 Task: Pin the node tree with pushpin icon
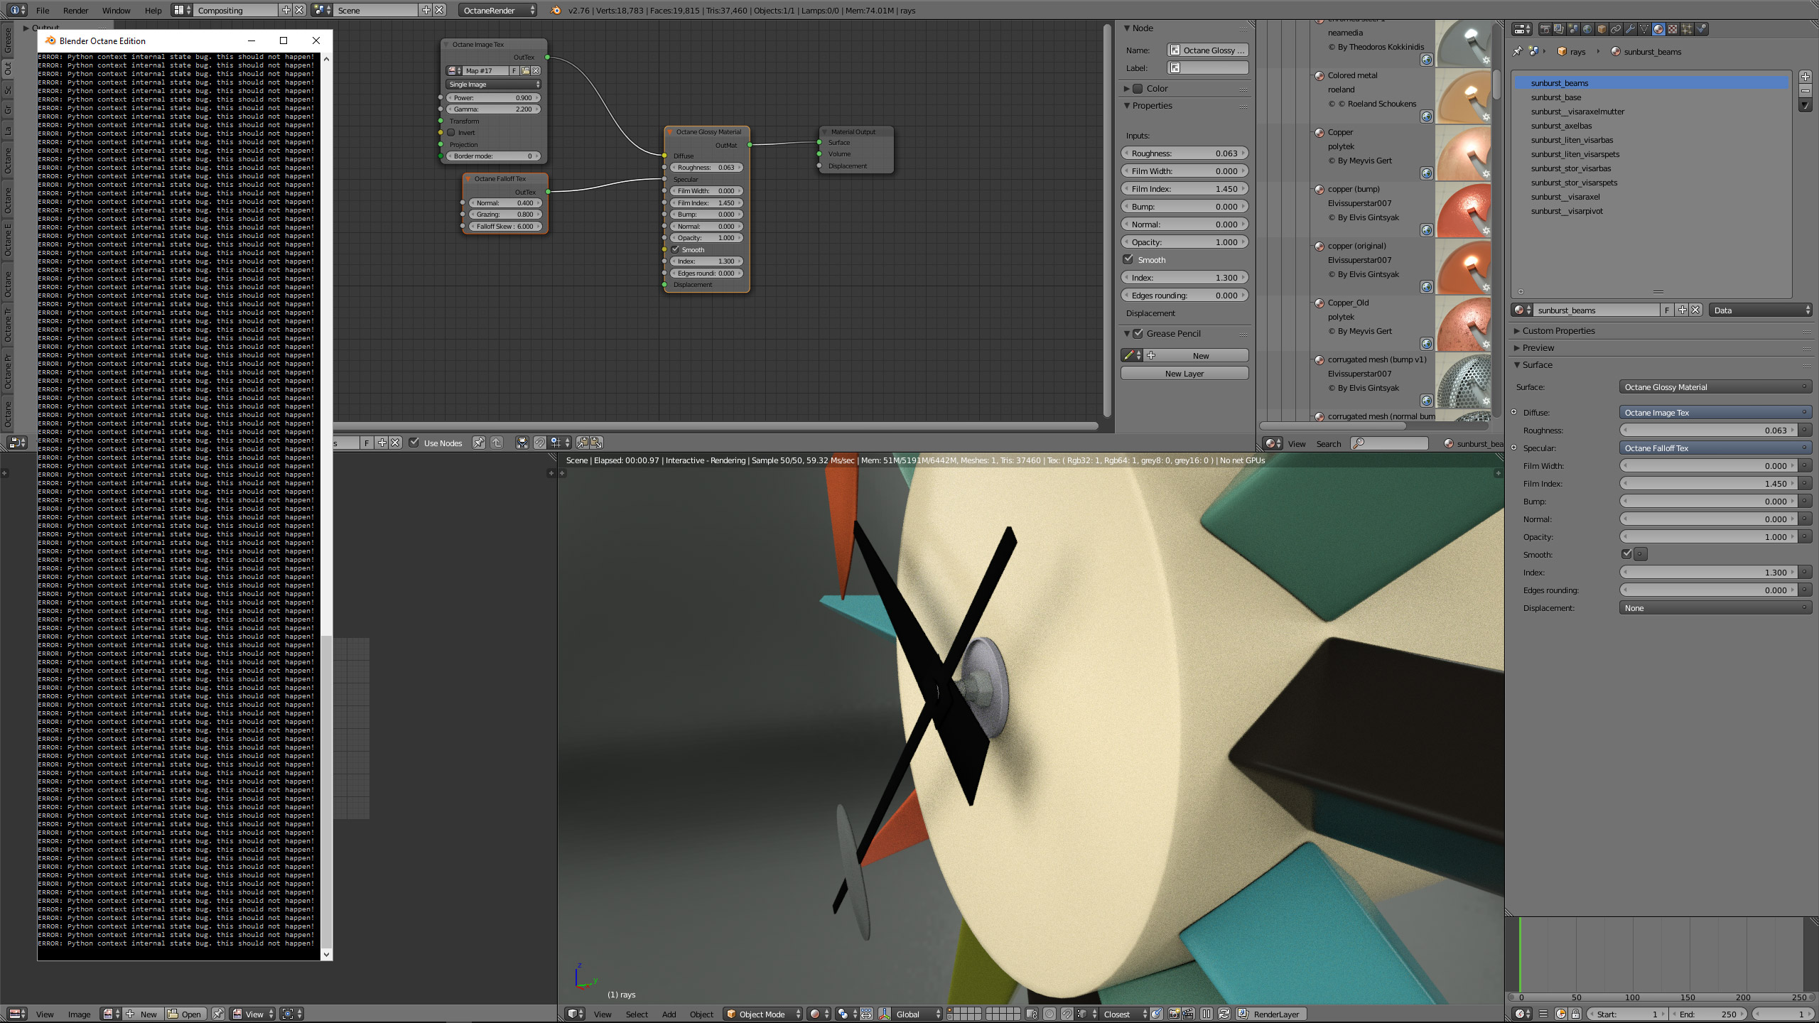[480, 443]
